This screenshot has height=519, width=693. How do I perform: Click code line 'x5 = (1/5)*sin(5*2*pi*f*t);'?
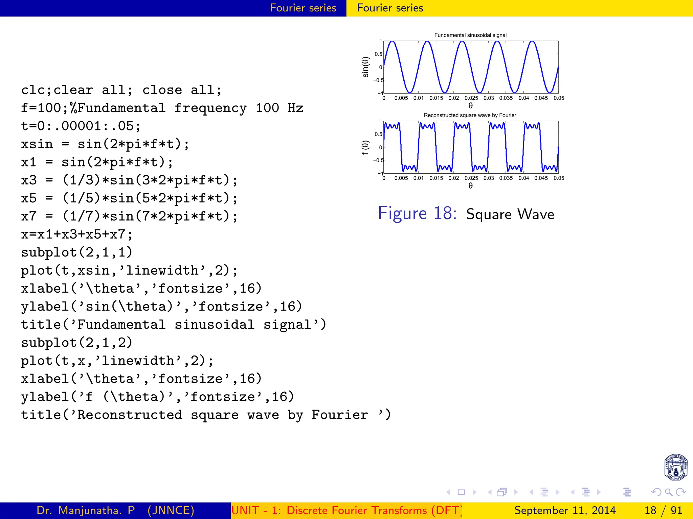(130, 198)
